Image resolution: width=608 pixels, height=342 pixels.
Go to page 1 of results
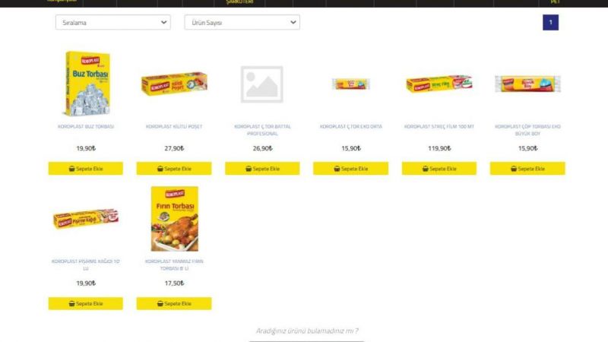[550, 23]
